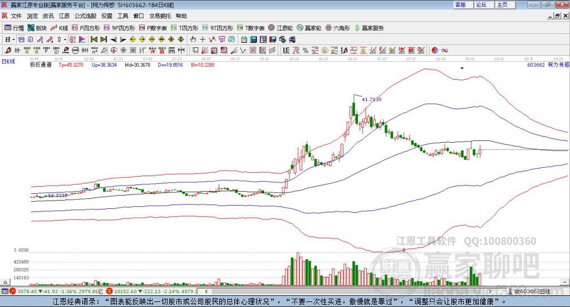Open the 赢家轮 wheel tool
Viewport: 570px width, 307px height.
309,28
